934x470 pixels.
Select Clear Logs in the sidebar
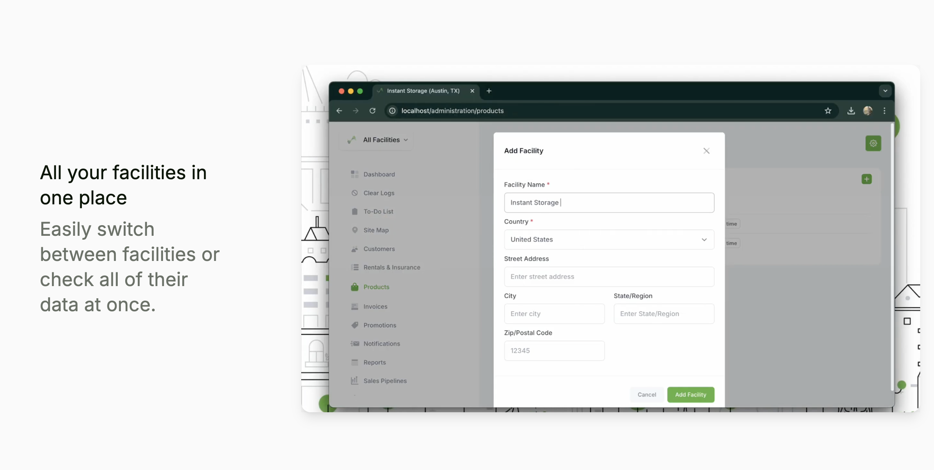pyautogui.click(x=378, y=193)
